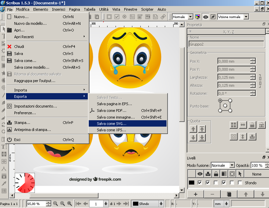The width and height of the screenshot is (269, 208).
Task: Select PDF text field tool icon
Action: pos(132,17)
